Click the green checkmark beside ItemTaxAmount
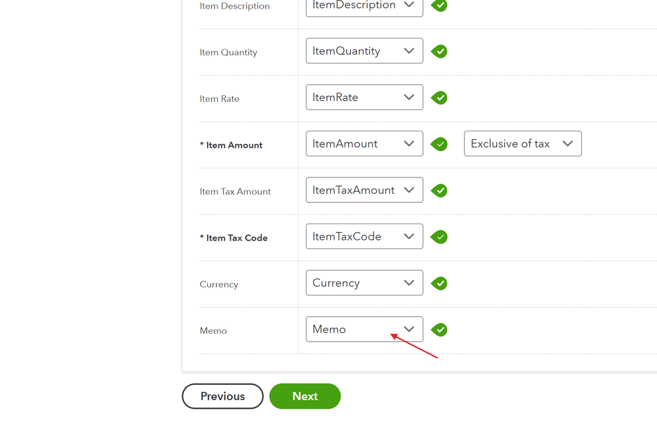 pyautogui.click(x=439, y=191)
